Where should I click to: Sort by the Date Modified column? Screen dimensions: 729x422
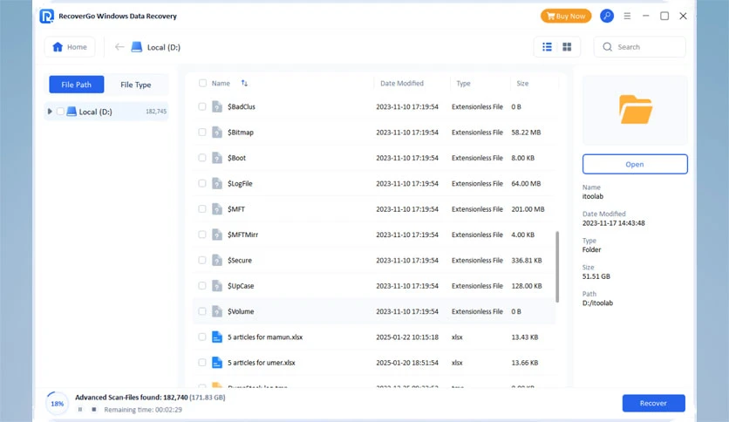(x=402, y=83)
